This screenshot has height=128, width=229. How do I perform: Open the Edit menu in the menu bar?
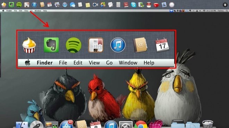click(x=20, y=11)
